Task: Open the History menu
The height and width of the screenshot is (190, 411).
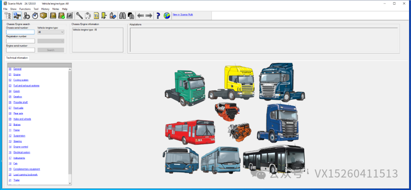Action: point(45,9)
